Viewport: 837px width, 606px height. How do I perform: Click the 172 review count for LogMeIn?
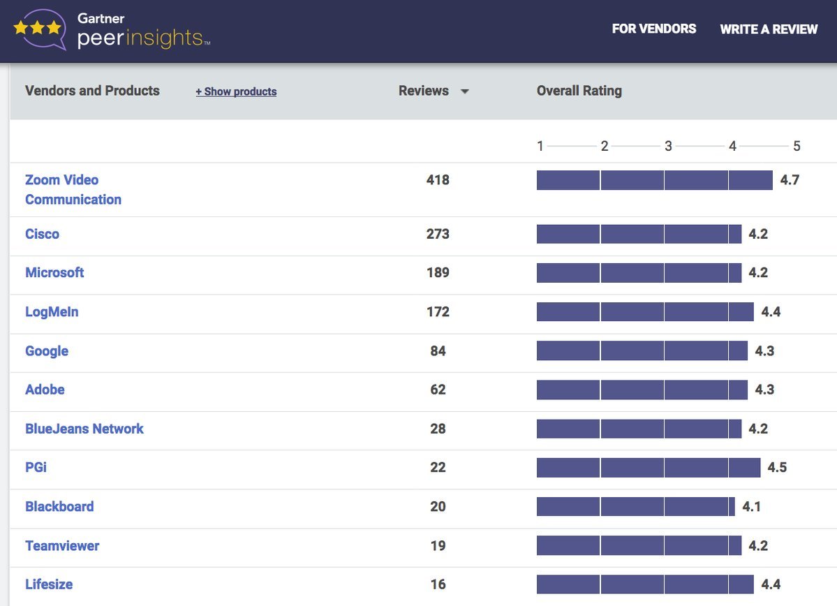pyautogui.click(x=438, y=312)
